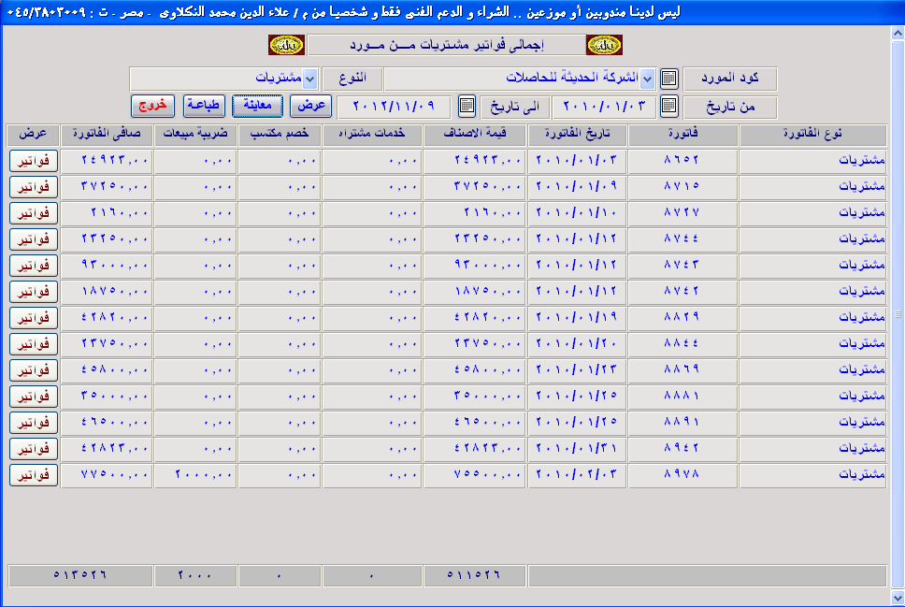Click the vertical scrollbar on the right edge
Image resolution: width=905 pixels, height=607 pixels.
tap(897, 314)
